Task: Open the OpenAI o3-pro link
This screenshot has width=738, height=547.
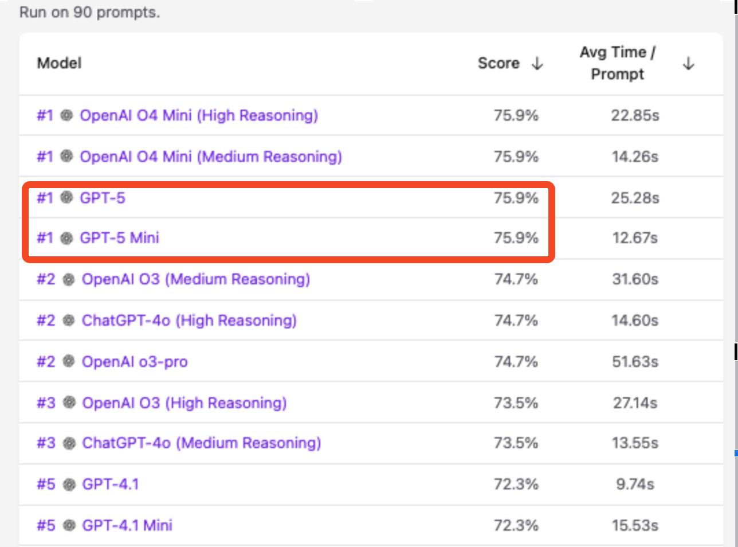Action: (x=135, y=362)
